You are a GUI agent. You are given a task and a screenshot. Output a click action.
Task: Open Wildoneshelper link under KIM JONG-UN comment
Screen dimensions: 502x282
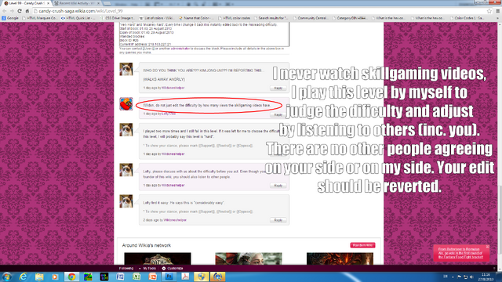[x=173, y=88]
